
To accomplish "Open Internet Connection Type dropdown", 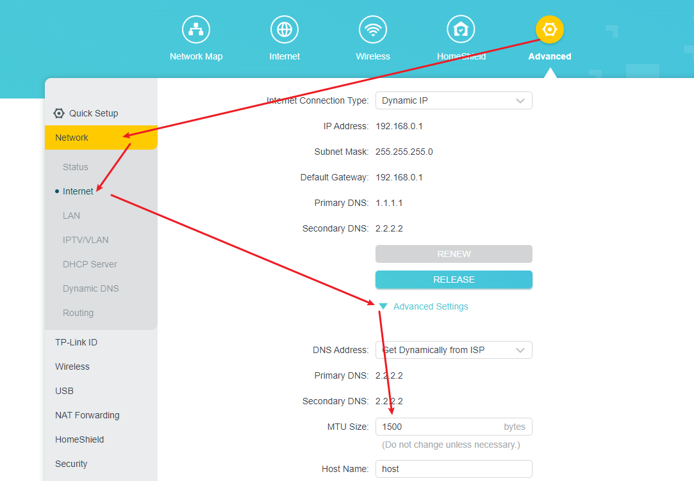I will [x=454, y=100].
